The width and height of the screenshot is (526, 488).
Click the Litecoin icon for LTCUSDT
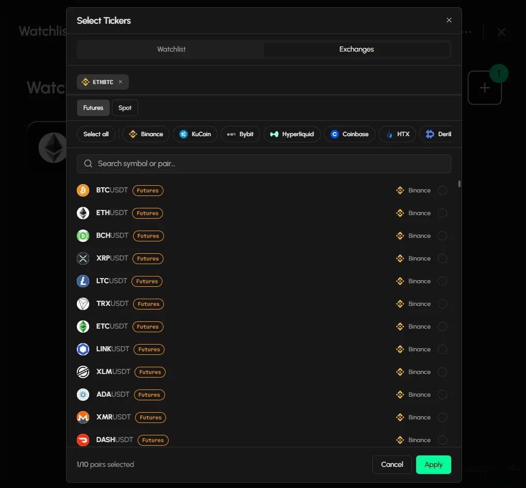[x=83, y=281]
